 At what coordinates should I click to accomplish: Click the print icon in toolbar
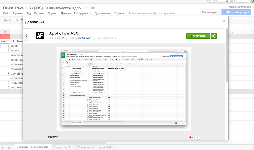tap(5, 20)
